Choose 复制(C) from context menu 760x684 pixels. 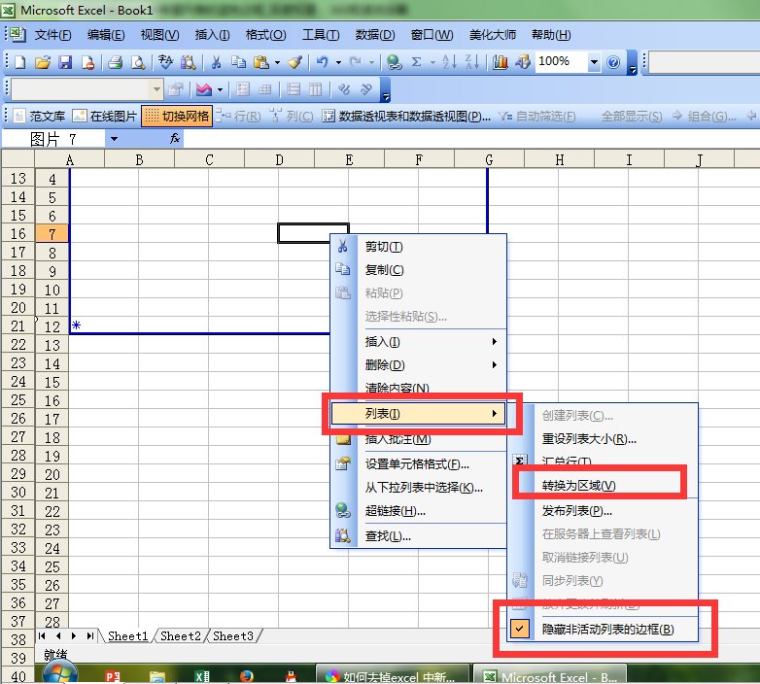pyautogui.click(x=419, y=270)
